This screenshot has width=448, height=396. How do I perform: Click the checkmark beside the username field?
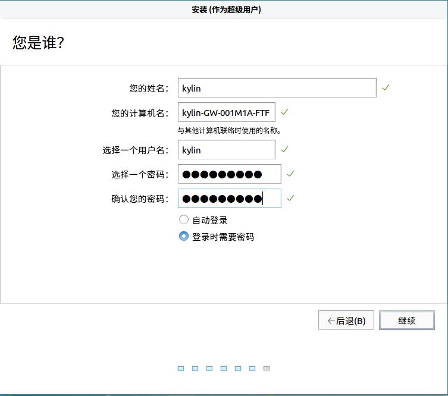[284, 149]
